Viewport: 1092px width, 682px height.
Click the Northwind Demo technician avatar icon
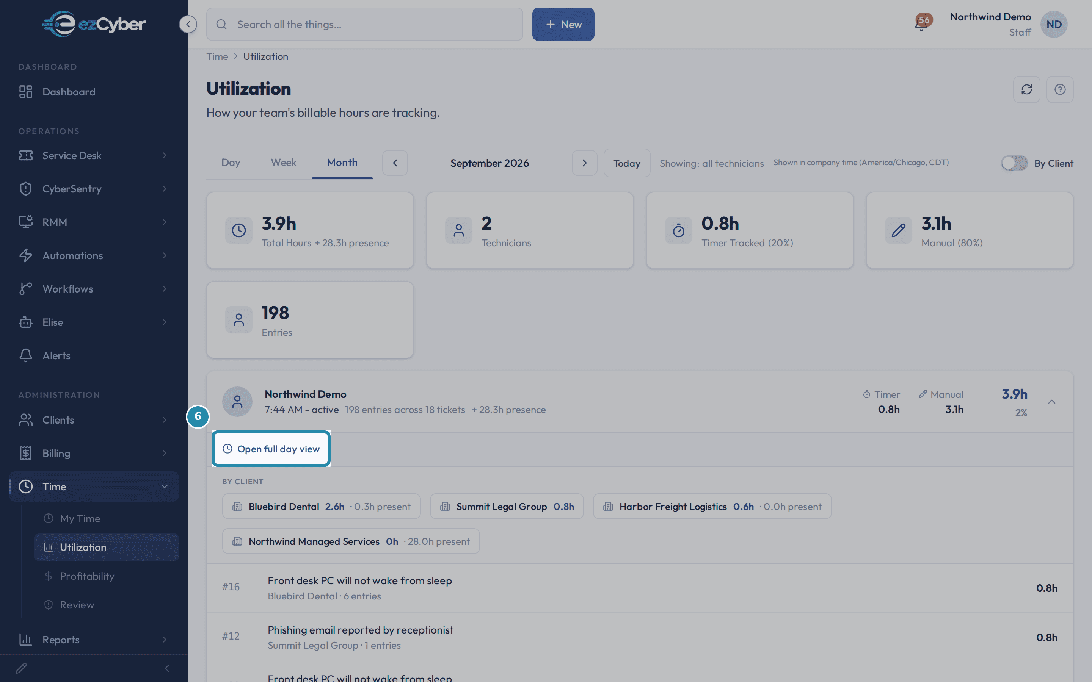click(x=237, y=402)
